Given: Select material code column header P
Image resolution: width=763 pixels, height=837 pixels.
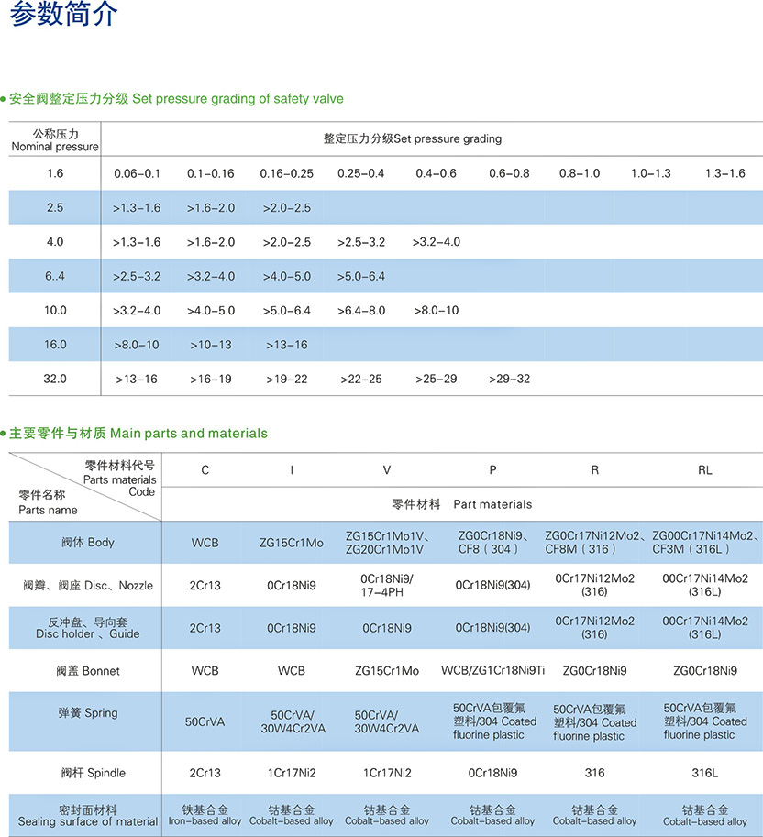Looking at the screenshot, I should [492, 470].
